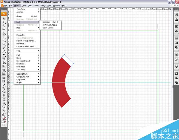
Task: Select the Symbol Sprayer tool
Action: click(4, 70)
